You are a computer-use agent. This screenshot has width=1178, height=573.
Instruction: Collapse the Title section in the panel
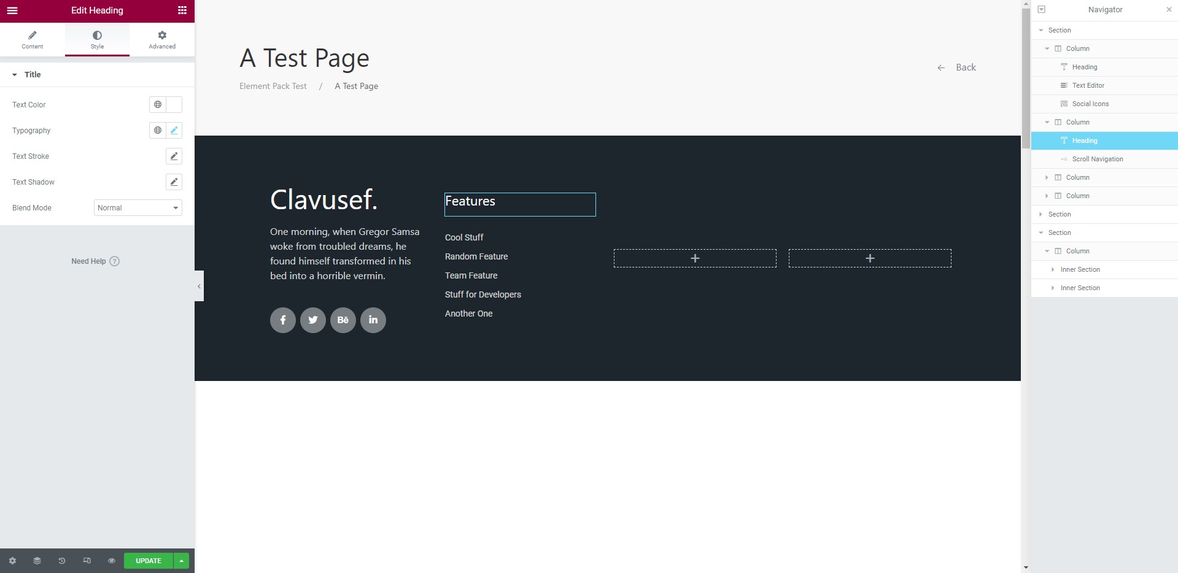pyautogui.click(x=15, y=74)
